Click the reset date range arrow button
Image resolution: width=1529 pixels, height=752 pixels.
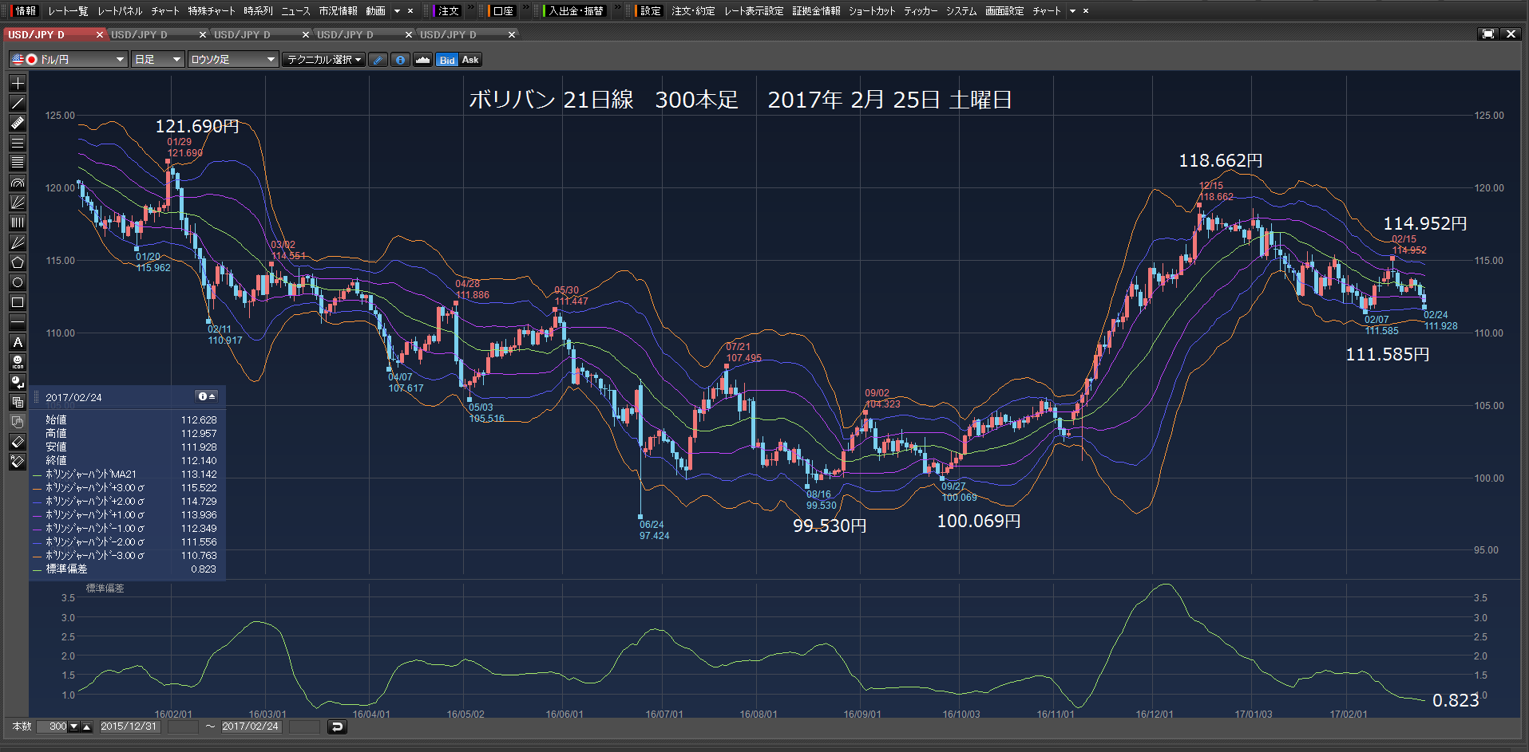point(337,726)
